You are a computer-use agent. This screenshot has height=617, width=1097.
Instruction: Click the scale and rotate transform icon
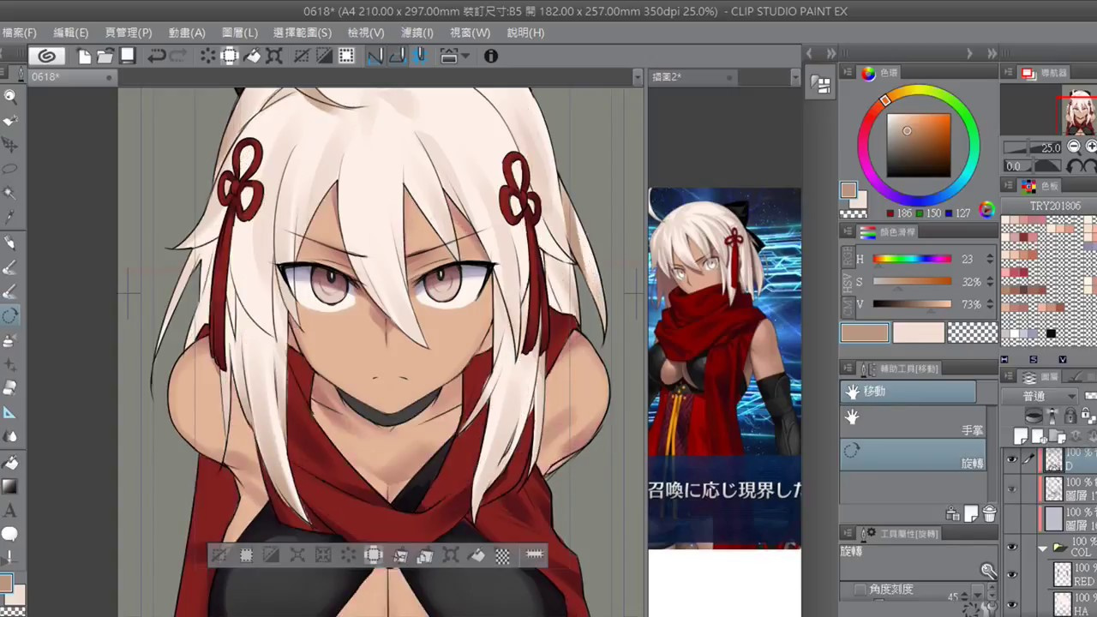[274, 56]
